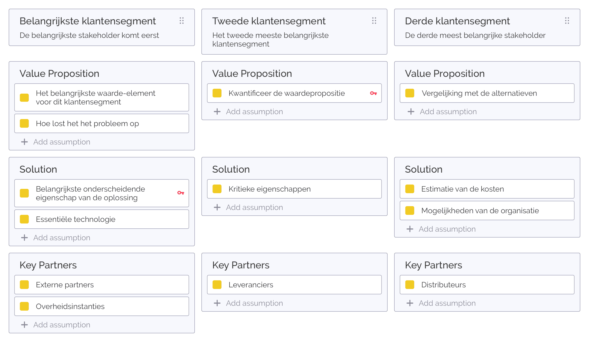Click yellow swatch beside Estimatie van de kosten
This screenshot has height=342, width=589.
(410, 189)
